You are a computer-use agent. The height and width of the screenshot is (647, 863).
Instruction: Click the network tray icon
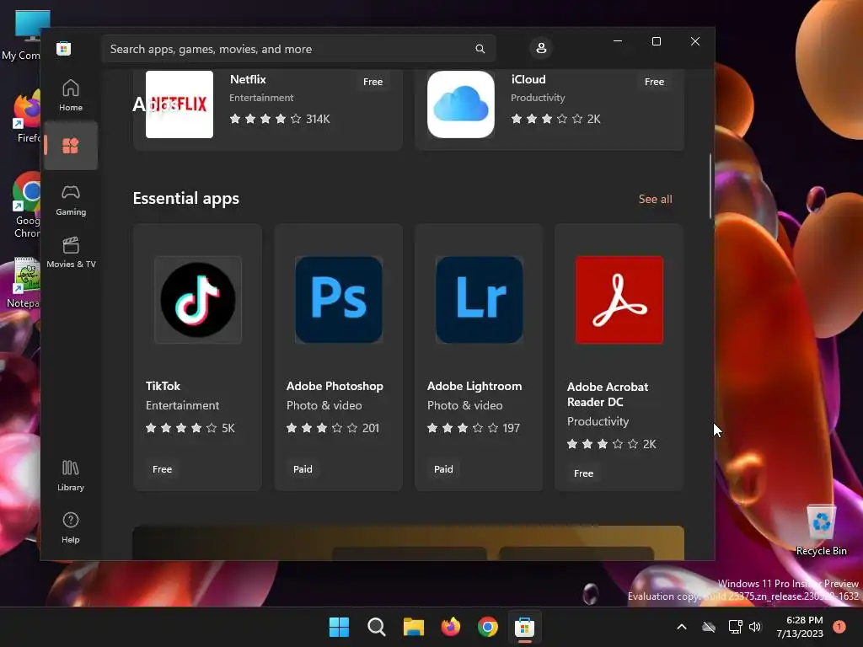tap(735, 627)
